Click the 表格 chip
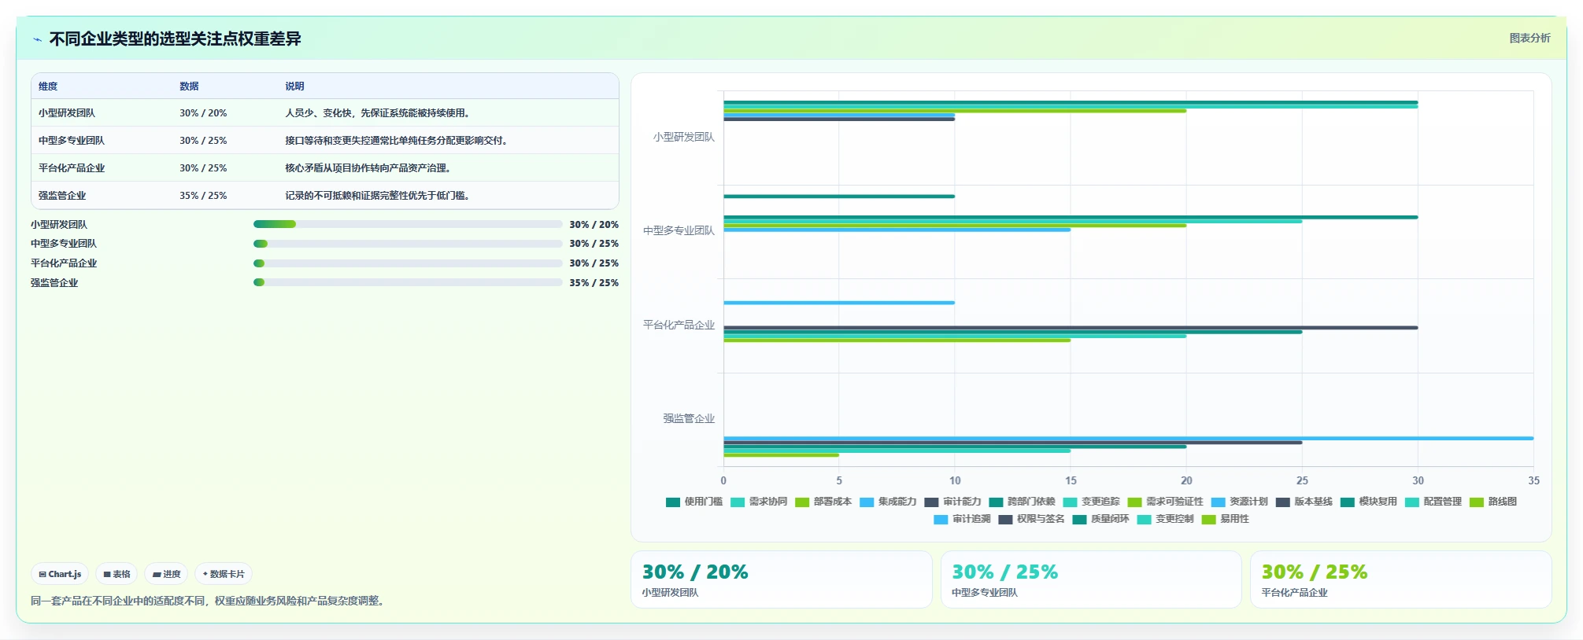The image size is (1583, 640). click(x=117, y=574)
